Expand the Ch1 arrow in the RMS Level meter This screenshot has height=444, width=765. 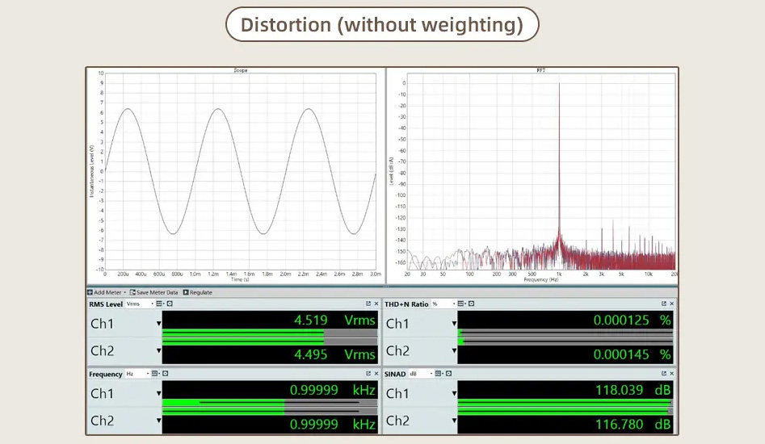(x=158, y=324)
